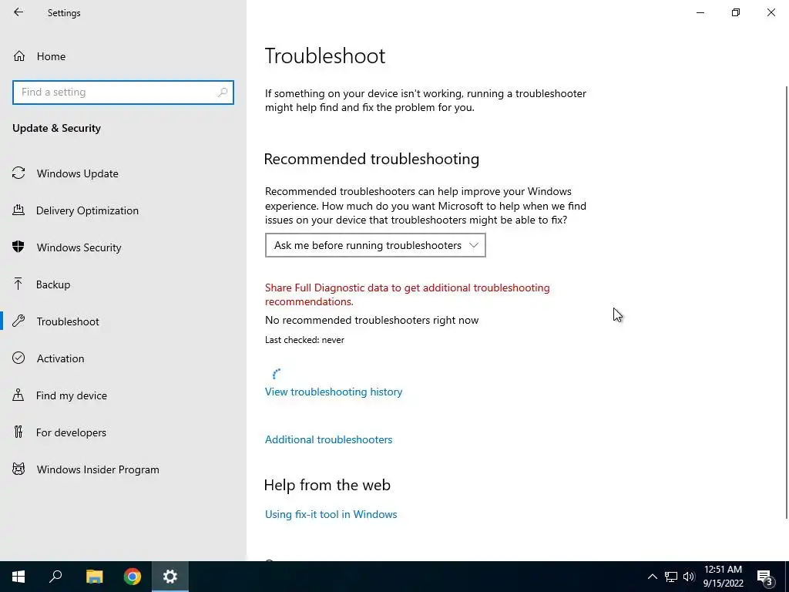
Task: Launch File Explorer from taskbar
Action: point(94,577)
